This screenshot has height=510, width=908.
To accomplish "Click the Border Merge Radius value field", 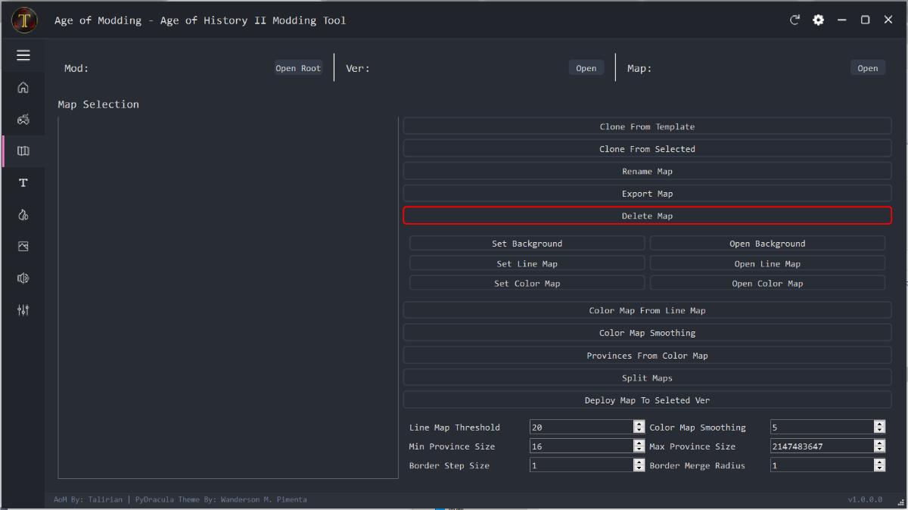I will (x=822, y=465).
